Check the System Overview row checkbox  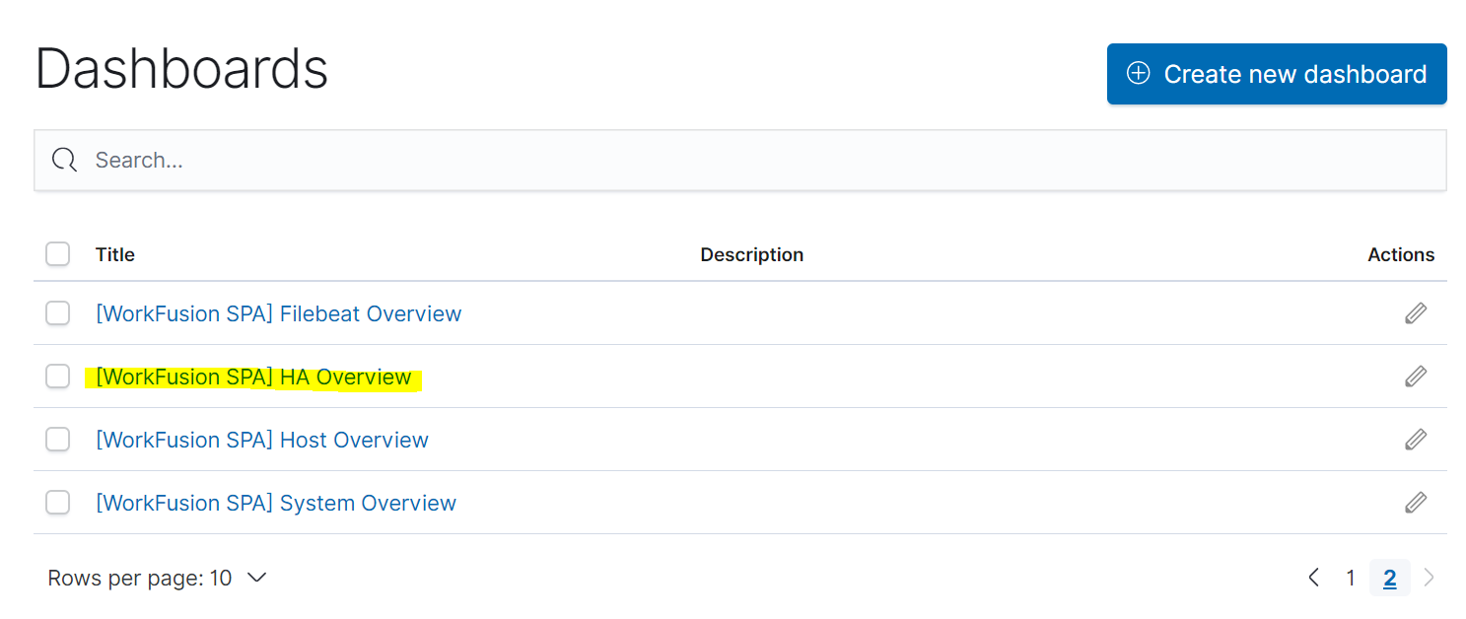[58, 503]
